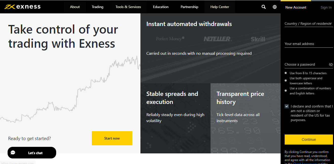Focus the Your email address field
The height and width of the screenshot is (164, 334).
309,44
